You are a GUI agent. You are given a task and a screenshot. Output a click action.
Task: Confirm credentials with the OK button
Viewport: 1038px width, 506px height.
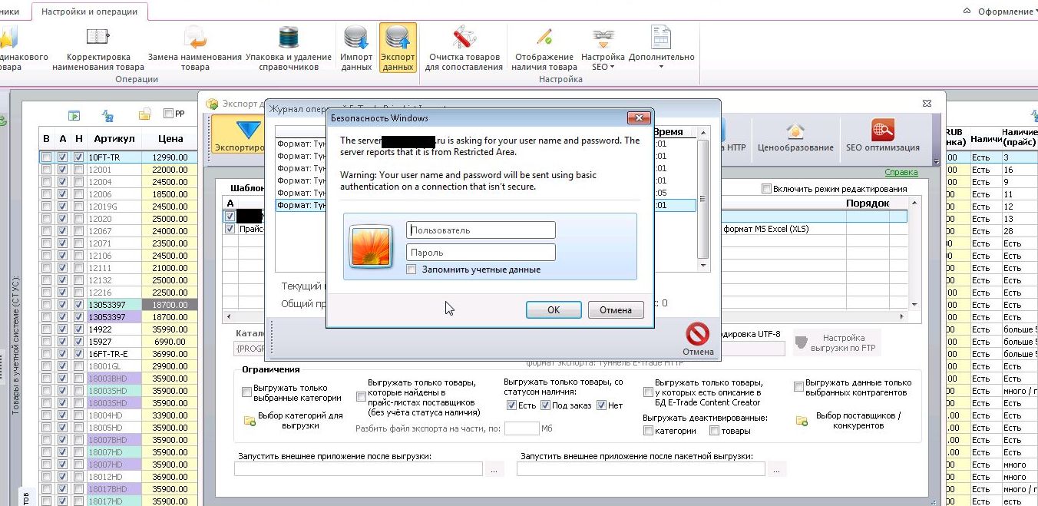click(x=554, y=310)
